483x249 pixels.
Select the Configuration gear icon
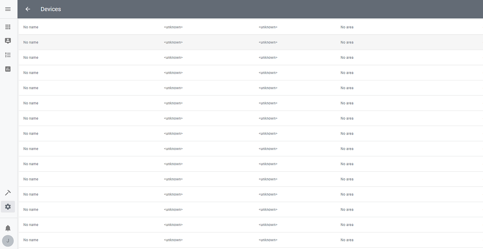click(x=8, y=207)
